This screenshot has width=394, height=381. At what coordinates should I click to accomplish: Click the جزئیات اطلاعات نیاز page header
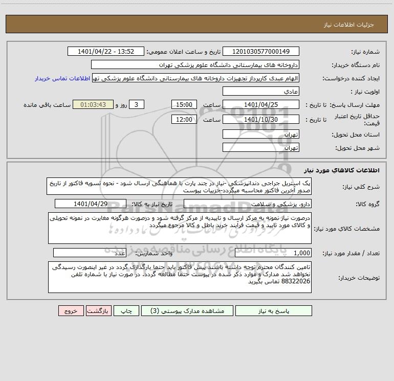[348, 25]
